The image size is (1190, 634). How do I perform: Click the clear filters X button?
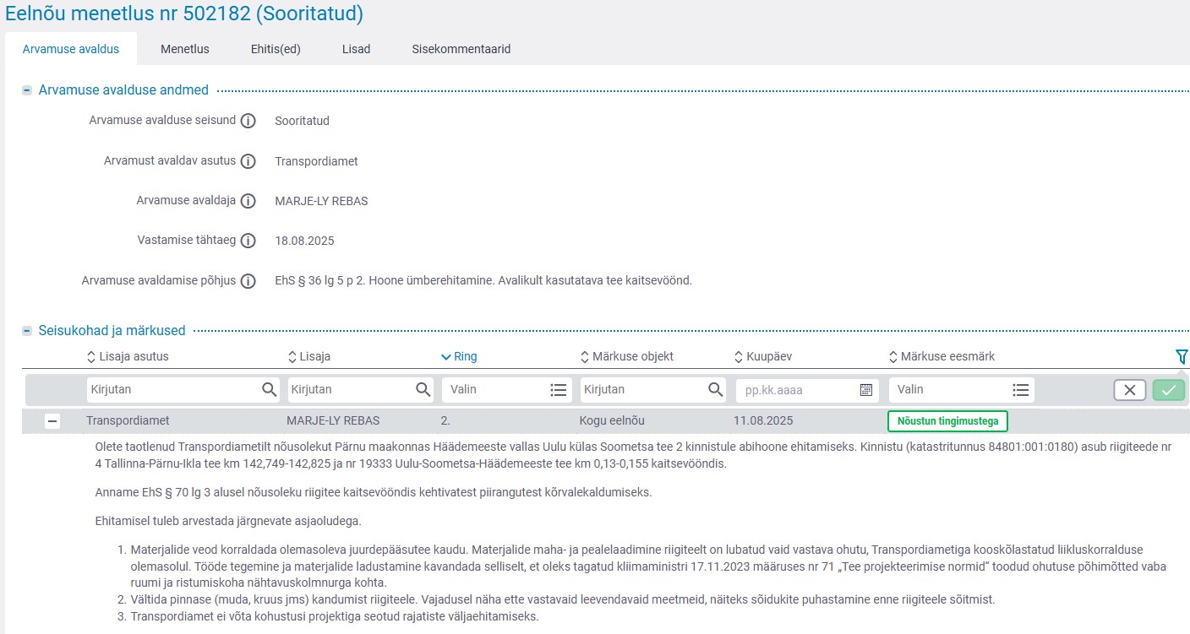1130,390
